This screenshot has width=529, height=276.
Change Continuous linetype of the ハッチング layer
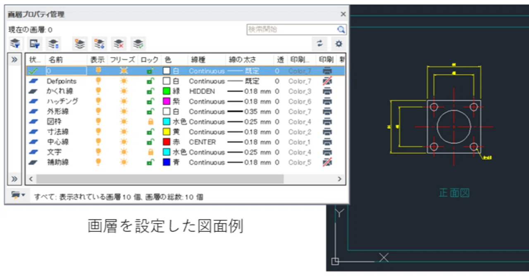coord(207,101)
